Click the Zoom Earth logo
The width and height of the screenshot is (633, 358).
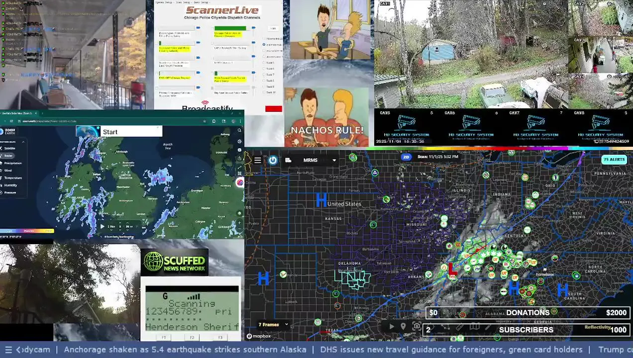coord(7,131)
